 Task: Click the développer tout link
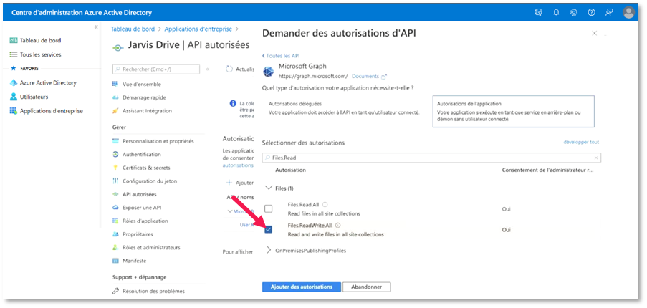coord(581,142)
